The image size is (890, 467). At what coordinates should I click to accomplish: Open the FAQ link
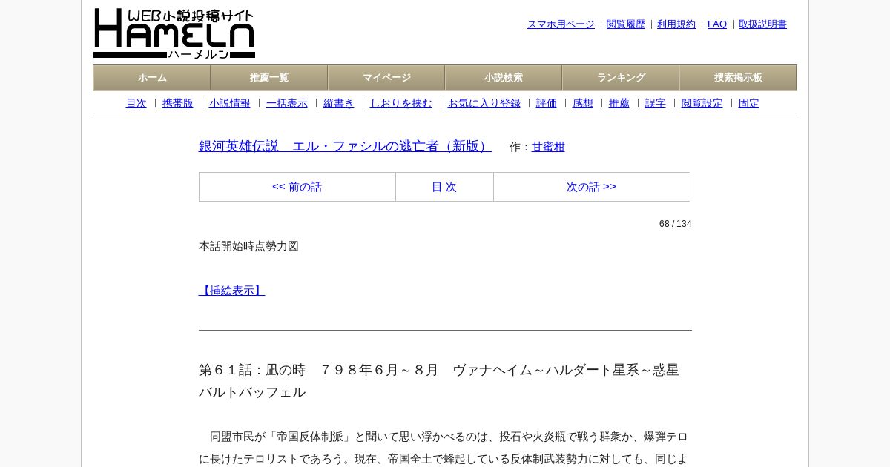pos(717,24)
